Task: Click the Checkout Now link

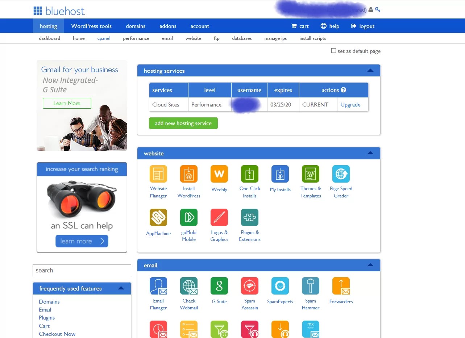Action: [57, 334]
